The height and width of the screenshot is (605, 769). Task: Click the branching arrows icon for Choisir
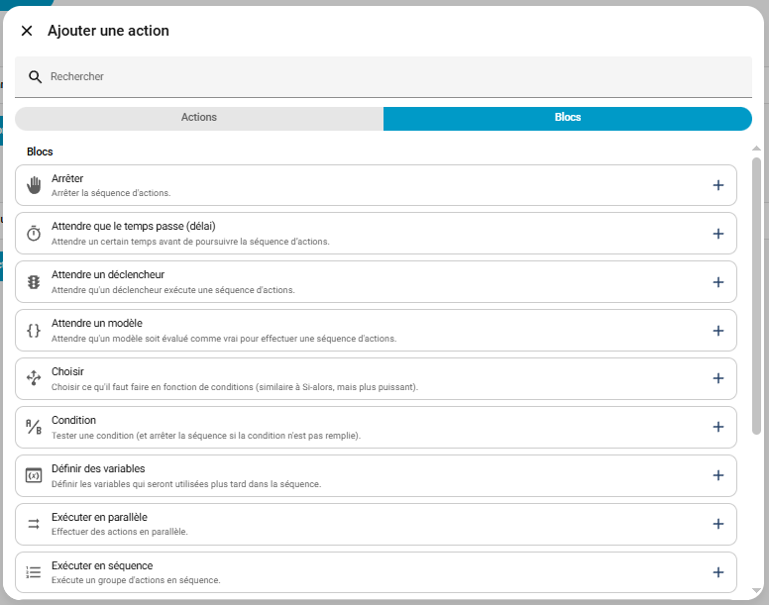[34, 378]
